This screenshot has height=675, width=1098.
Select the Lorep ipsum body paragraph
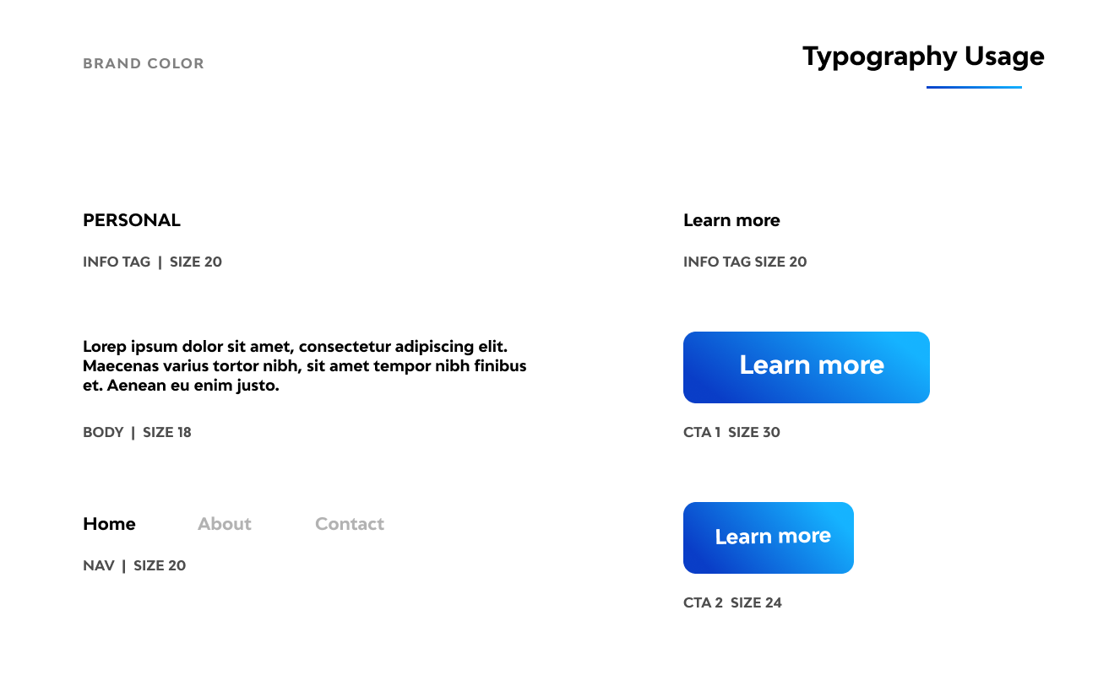pyautogui.click(x=305, y=366)
